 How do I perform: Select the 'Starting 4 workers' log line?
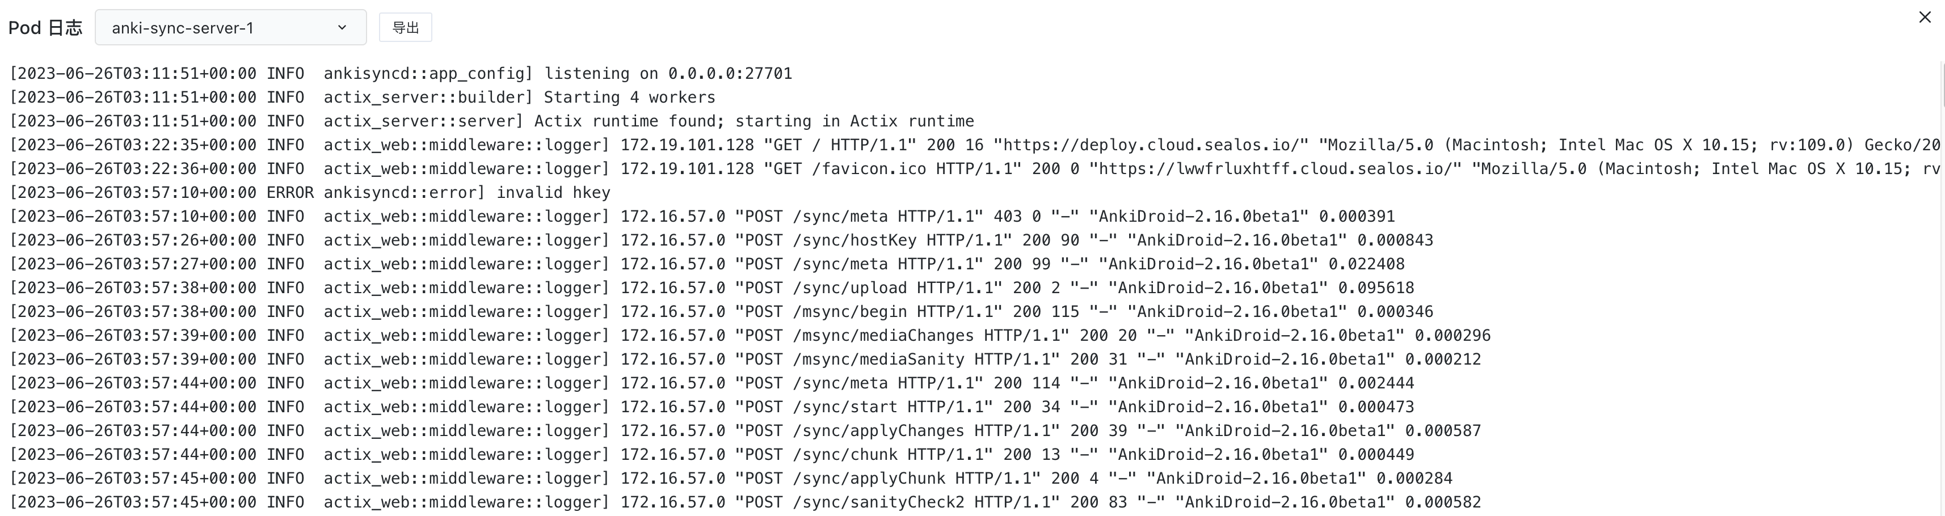click(629, 98)
